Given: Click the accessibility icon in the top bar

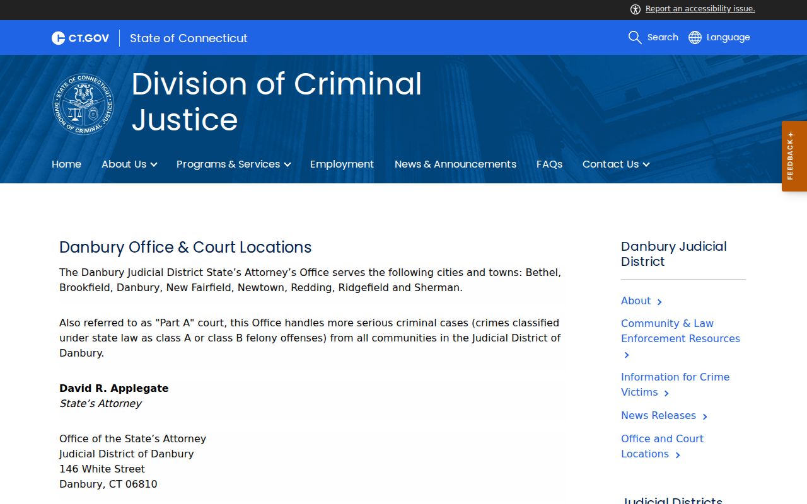Looking at the screenshot, I should (635, 9).
